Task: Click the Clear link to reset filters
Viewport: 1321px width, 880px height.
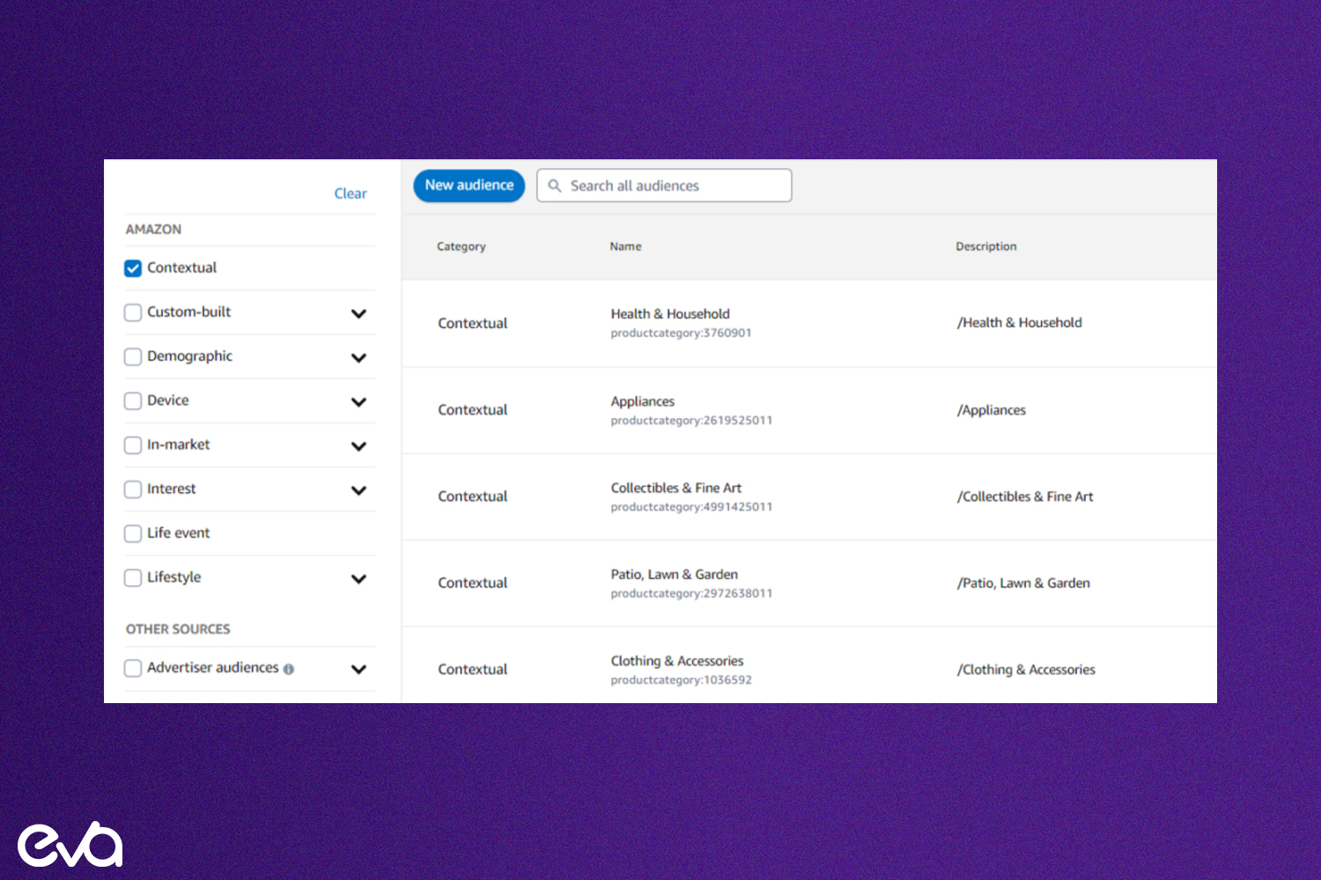Action: click(350, 193)
